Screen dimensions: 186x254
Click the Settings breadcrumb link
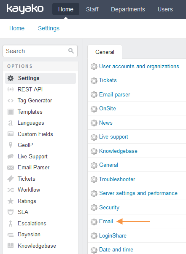[49, 28]
